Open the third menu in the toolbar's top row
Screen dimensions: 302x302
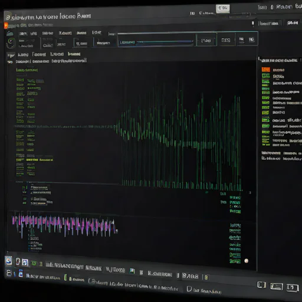[48, 33]
